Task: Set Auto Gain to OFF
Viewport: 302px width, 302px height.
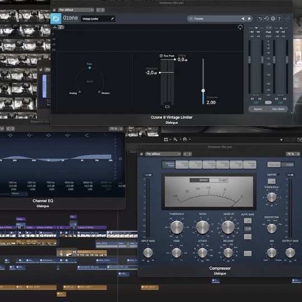Action: click(x=248, y=220)
